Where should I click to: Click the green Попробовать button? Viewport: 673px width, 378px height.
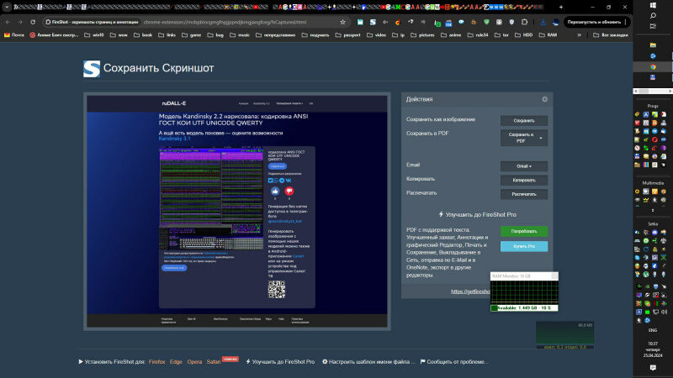pos(523,232)
